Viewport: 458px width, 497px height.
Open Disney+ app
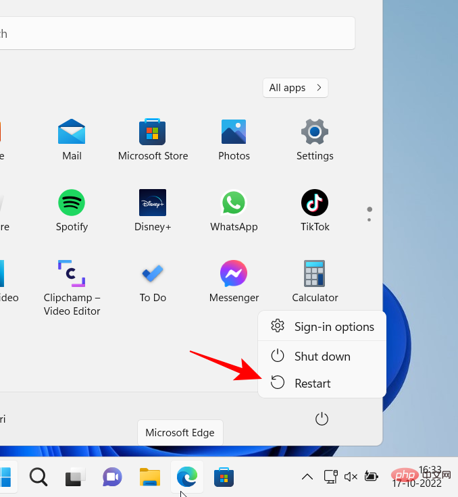click(153, 211)
